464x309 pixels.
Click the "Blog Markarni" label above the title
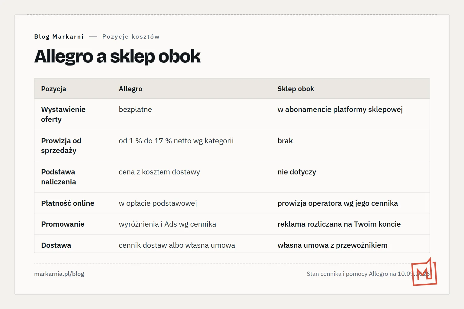(59, 37)
